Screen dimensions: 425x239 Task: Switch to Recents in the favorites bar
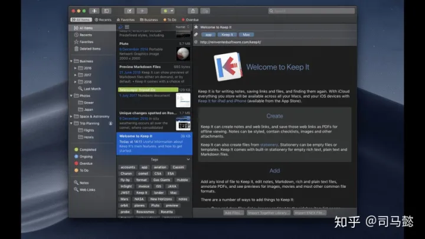(103, 20)
